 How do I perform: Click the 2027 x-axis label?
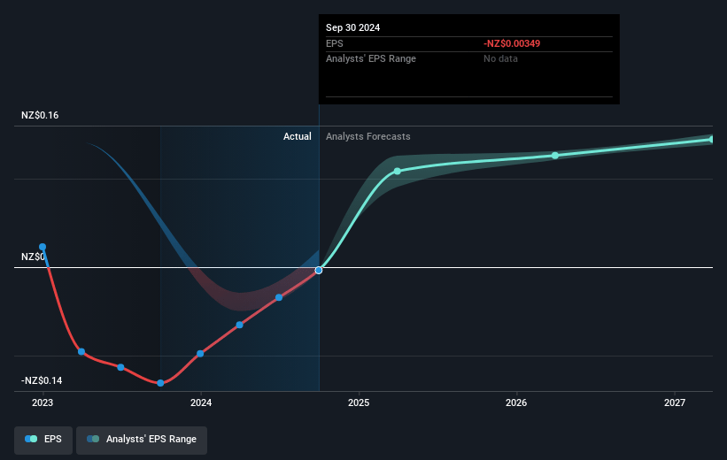point(674,402)
